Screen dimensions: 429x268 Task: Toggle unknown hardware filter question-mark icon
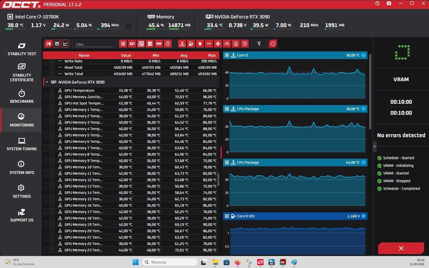click(x=168, y=44)
